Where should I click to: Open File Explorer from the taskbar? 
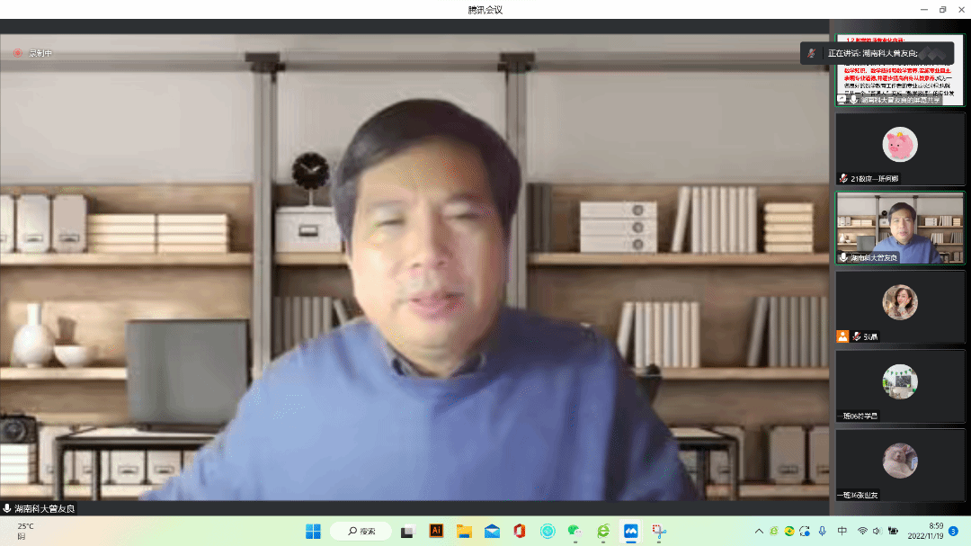point(464,531)
